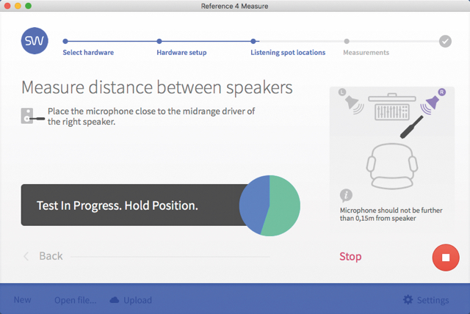Click the info icon above microphone note

click(x=346, y=195)
